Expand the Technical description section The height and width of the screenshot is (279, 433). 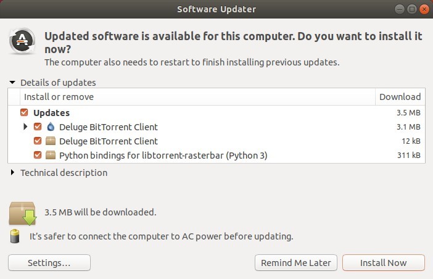click(12, 172)
